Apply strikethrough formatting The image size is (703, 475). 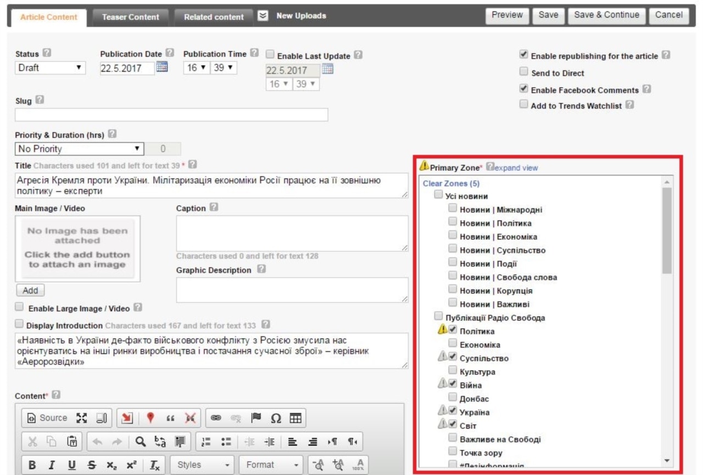point(92,465)
